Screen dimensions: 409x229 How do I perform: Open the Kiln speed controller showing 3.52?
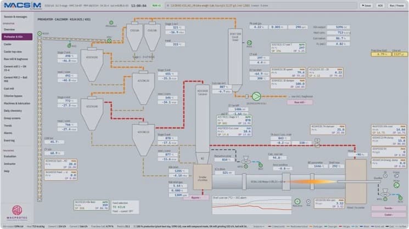[329, 203]
